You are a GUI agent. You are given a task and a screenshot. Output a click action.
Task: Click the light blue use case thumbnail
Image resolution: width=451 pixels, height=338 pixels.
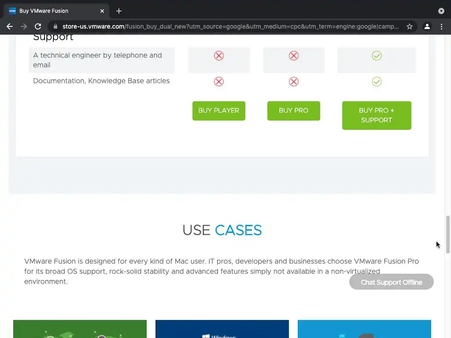(x=364, y=329)
